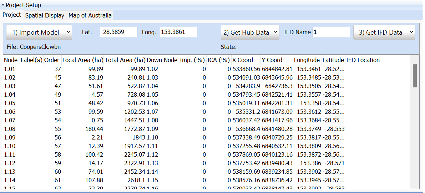Click the IFD Location column header
The height and width of the screenshot is (193, 425).
click(363, 60)
